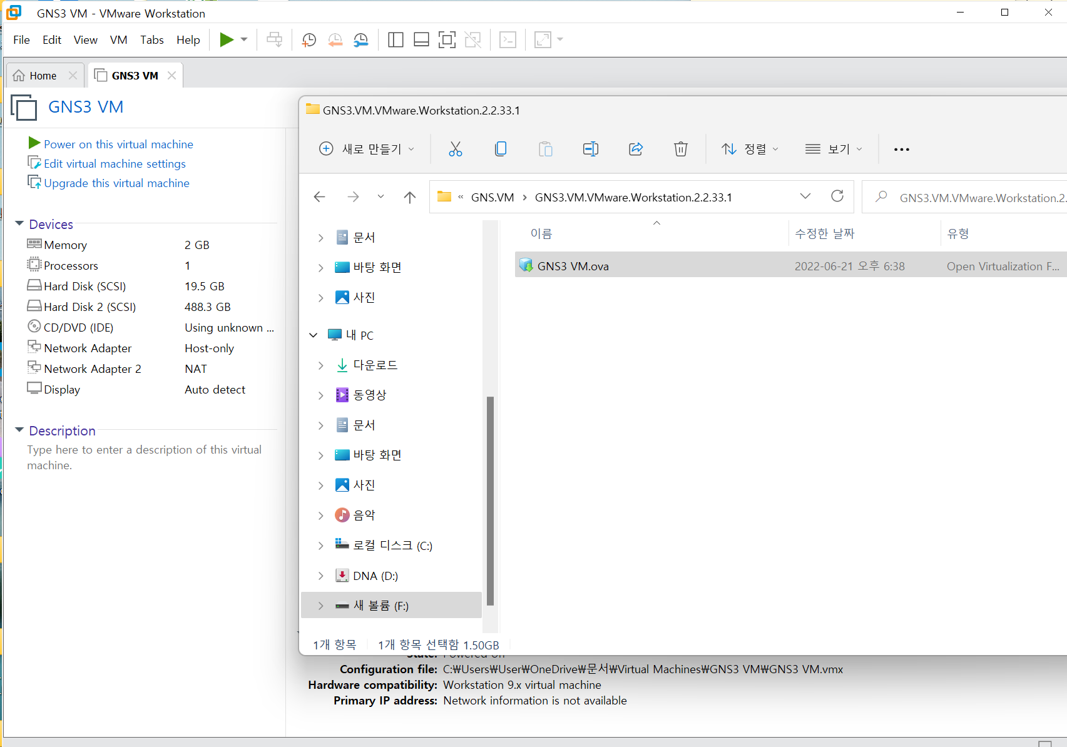Expand 로컬 디스크 (C:) in tree

pos(320,546)
